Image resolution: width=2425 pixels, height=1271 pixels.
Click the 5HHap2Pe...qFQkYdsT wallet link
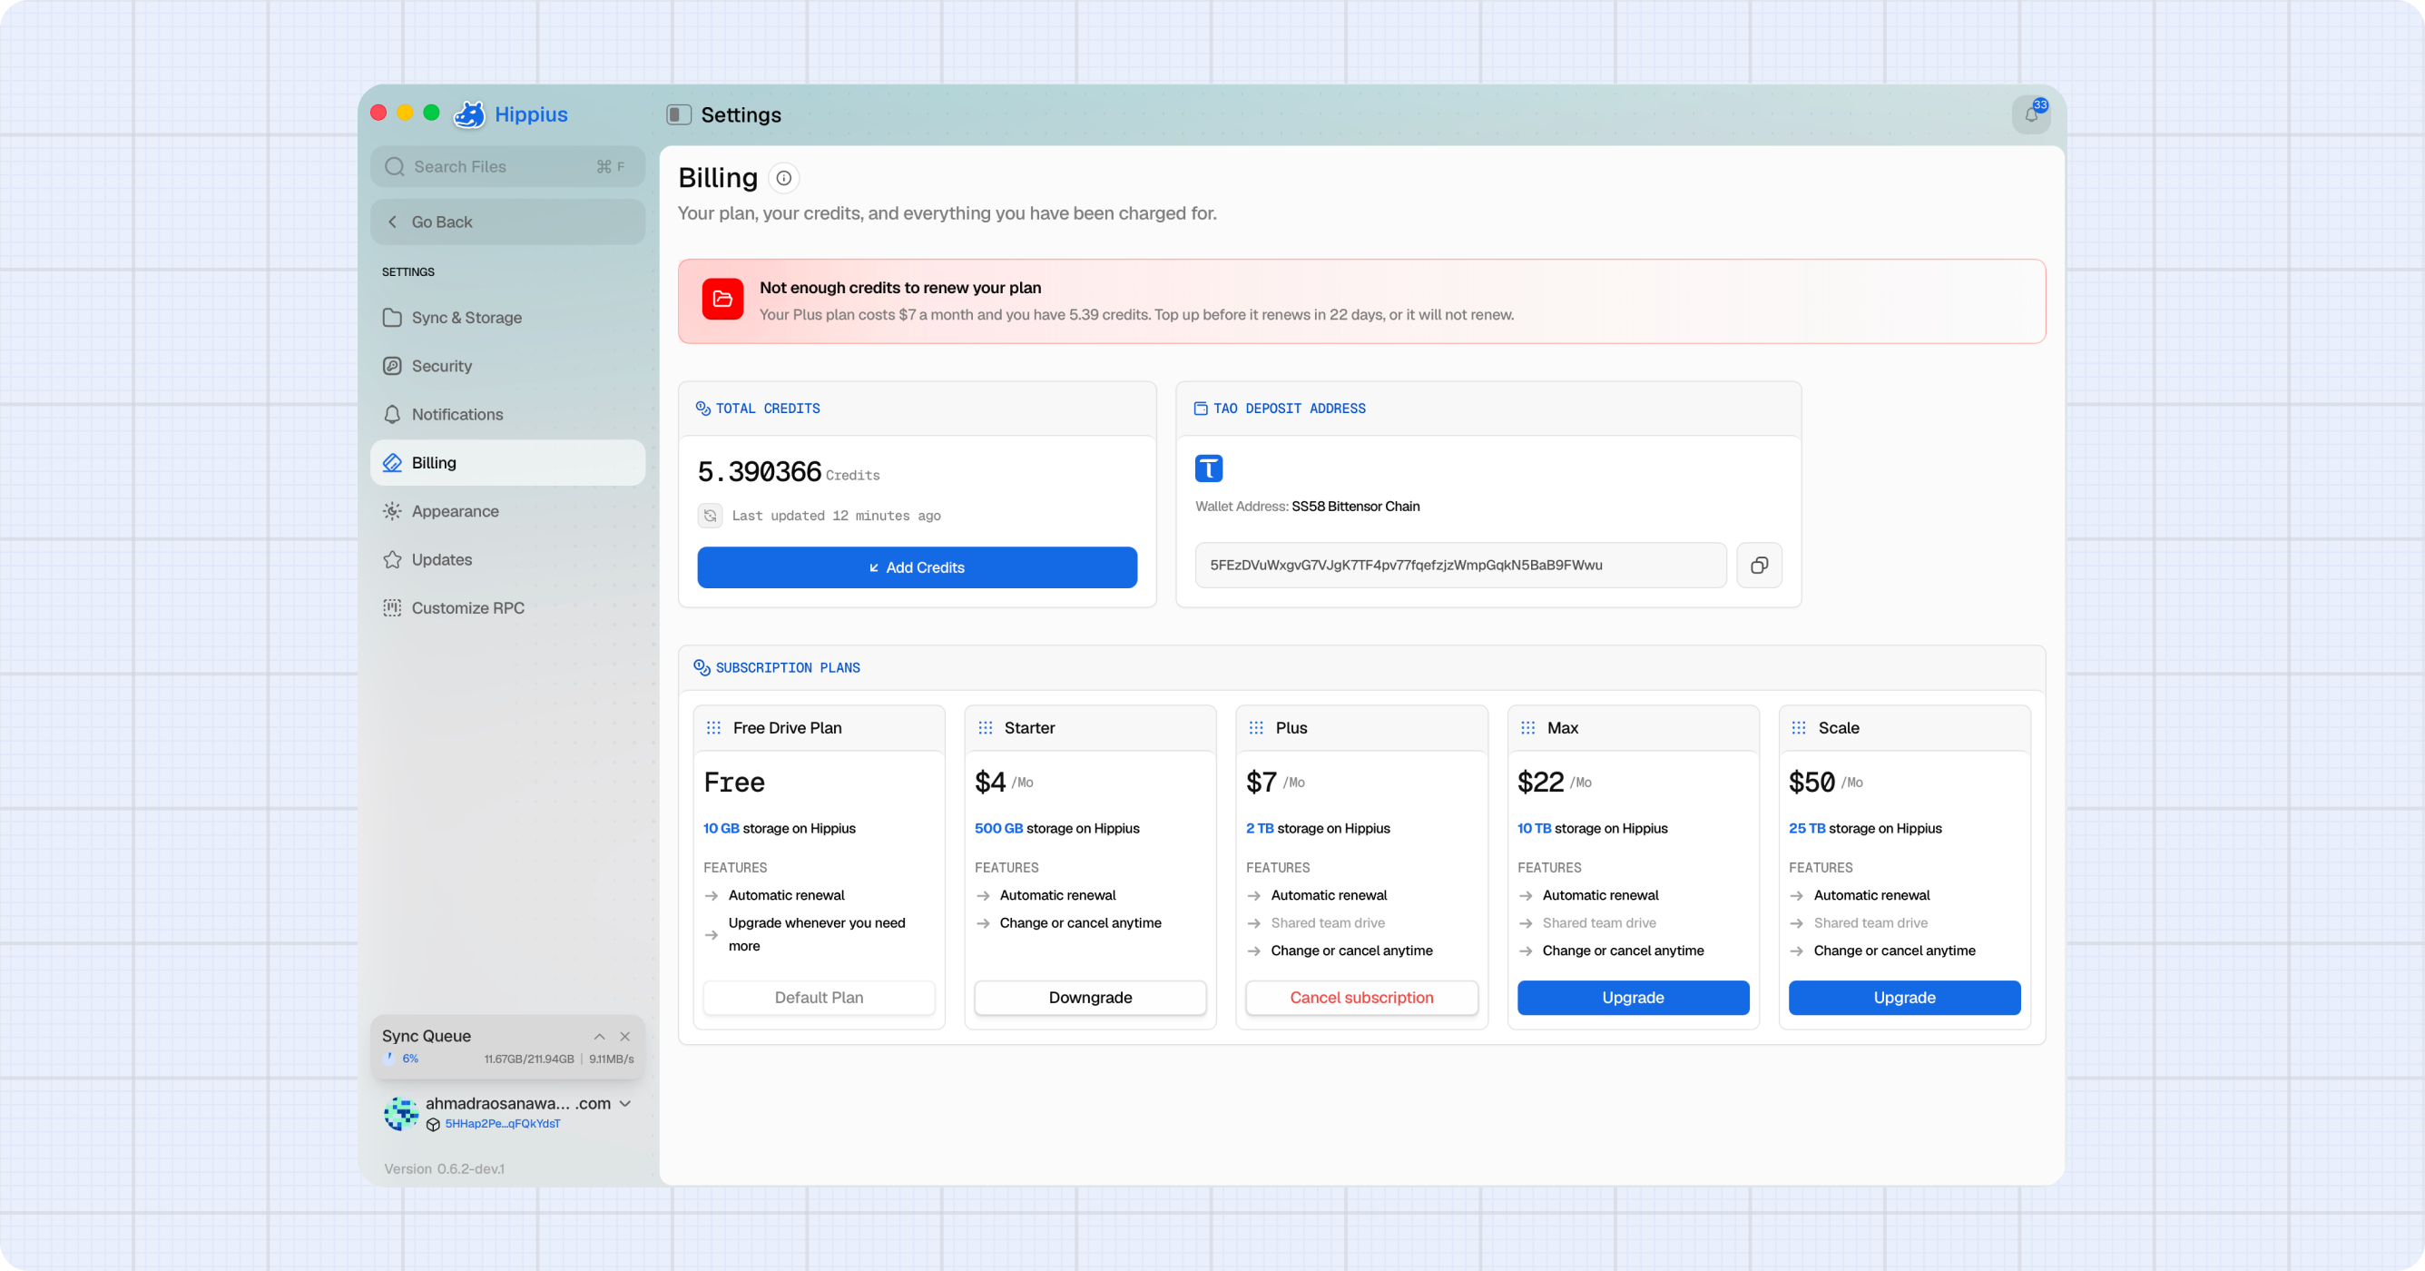point(503,1124)
